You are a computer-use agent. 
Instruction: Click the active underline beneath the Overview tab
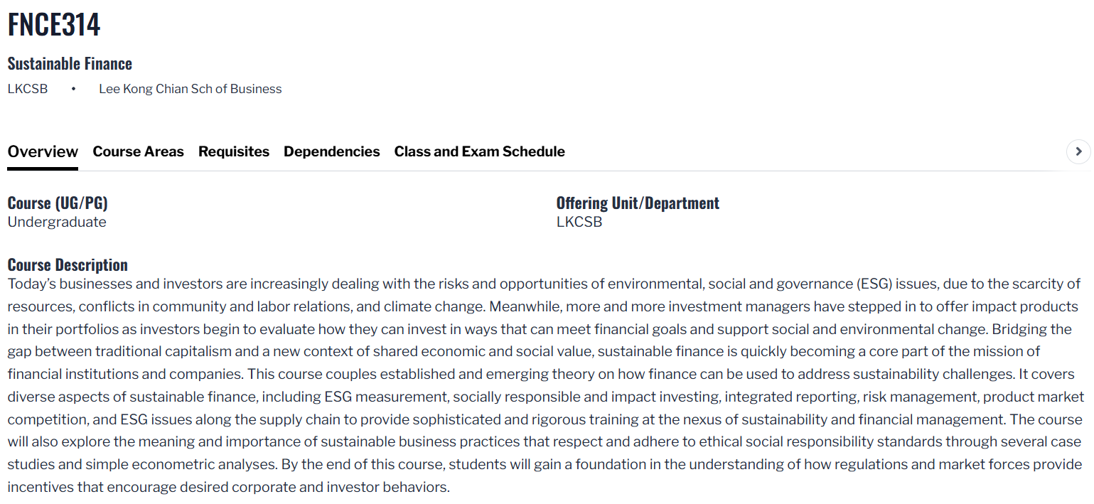(x=43, y=169)
